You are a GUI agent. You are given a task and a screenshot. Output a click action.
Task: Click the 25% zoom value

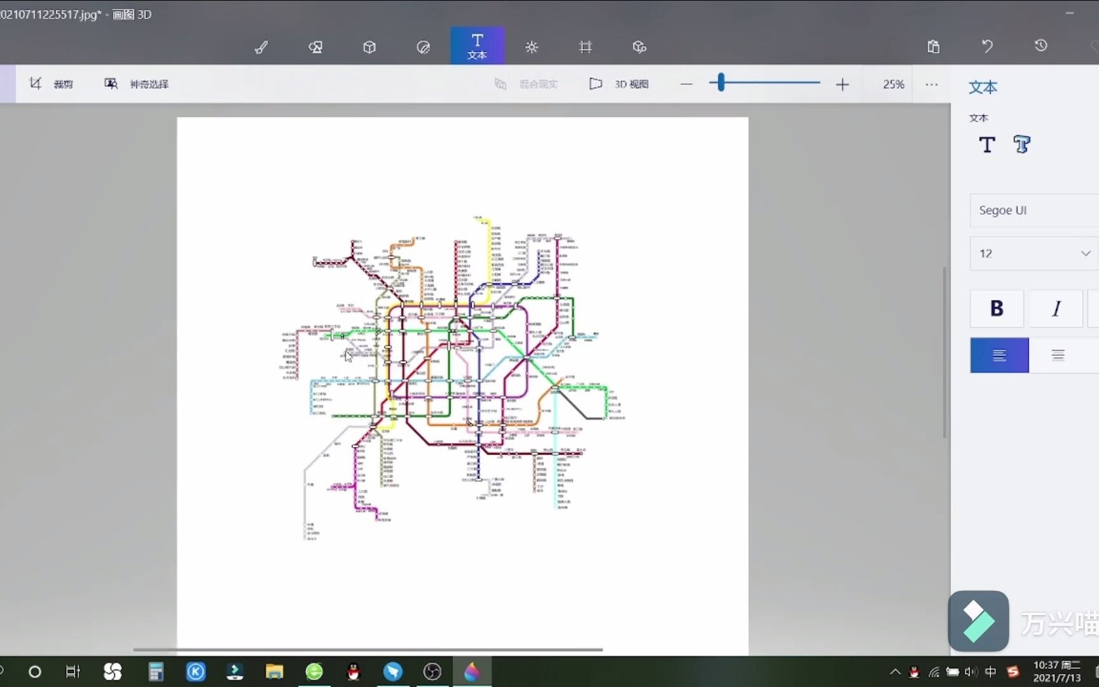(x=894, y=84)
